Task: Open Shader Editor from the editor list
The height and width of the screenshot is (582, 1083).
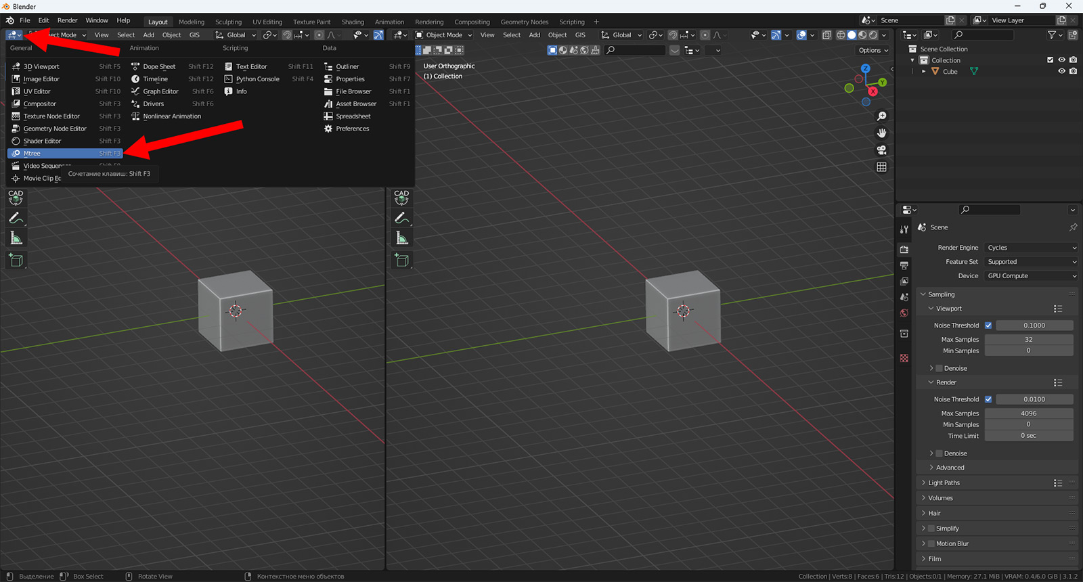Action: (x=42, y=141)
